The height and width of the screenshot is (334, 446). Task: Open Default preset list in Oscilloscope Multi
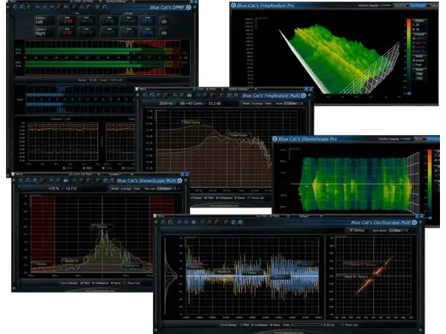coord(304,216)
